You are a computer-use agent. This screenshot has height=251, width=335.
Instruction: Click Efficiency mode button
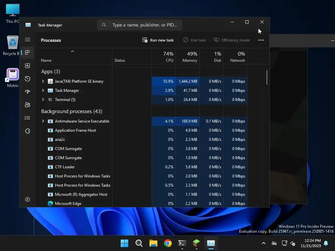(x=232, y=40)
